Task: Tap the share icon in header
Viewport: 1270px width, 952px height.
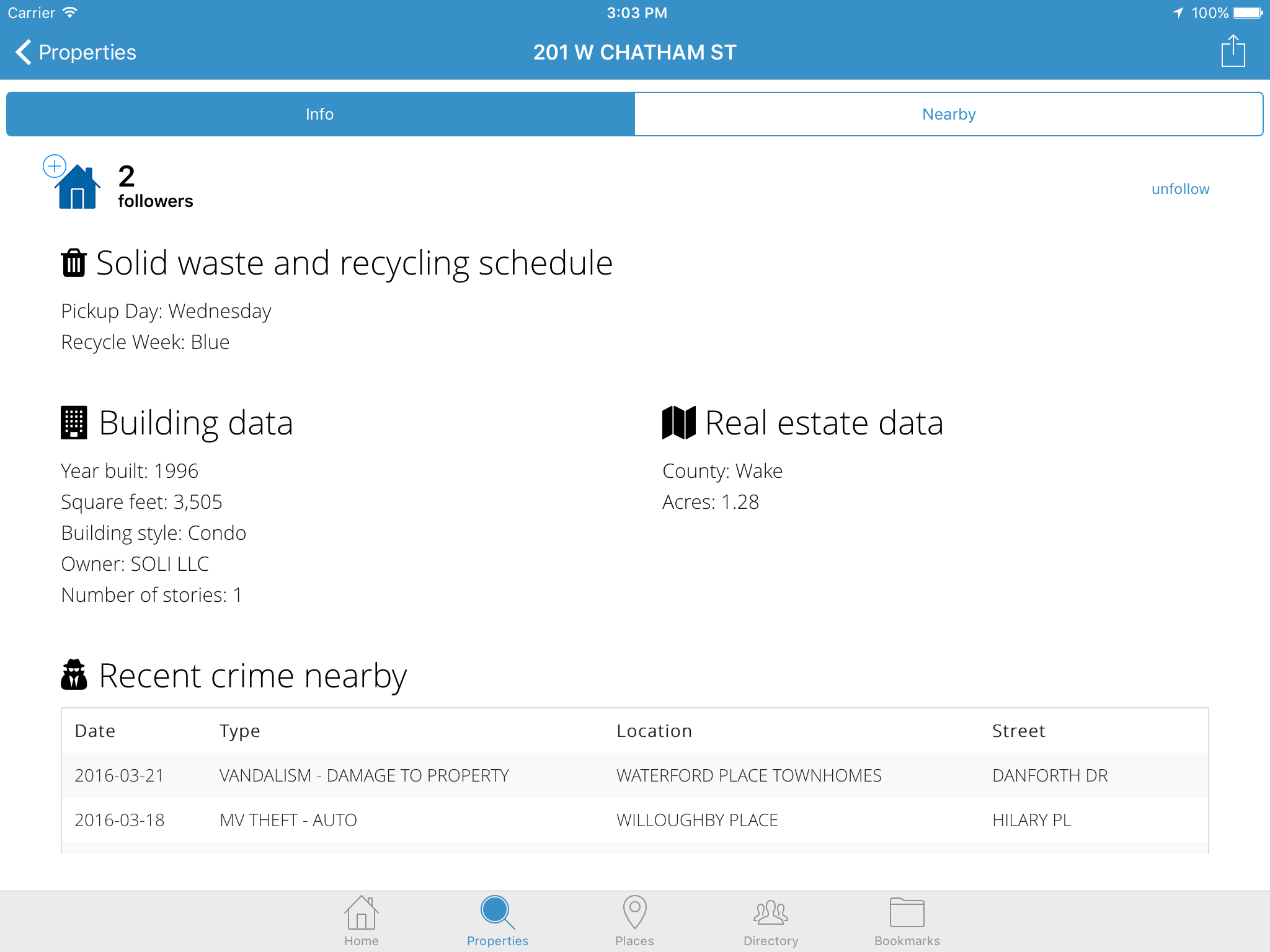Action: pos(1232,51)
